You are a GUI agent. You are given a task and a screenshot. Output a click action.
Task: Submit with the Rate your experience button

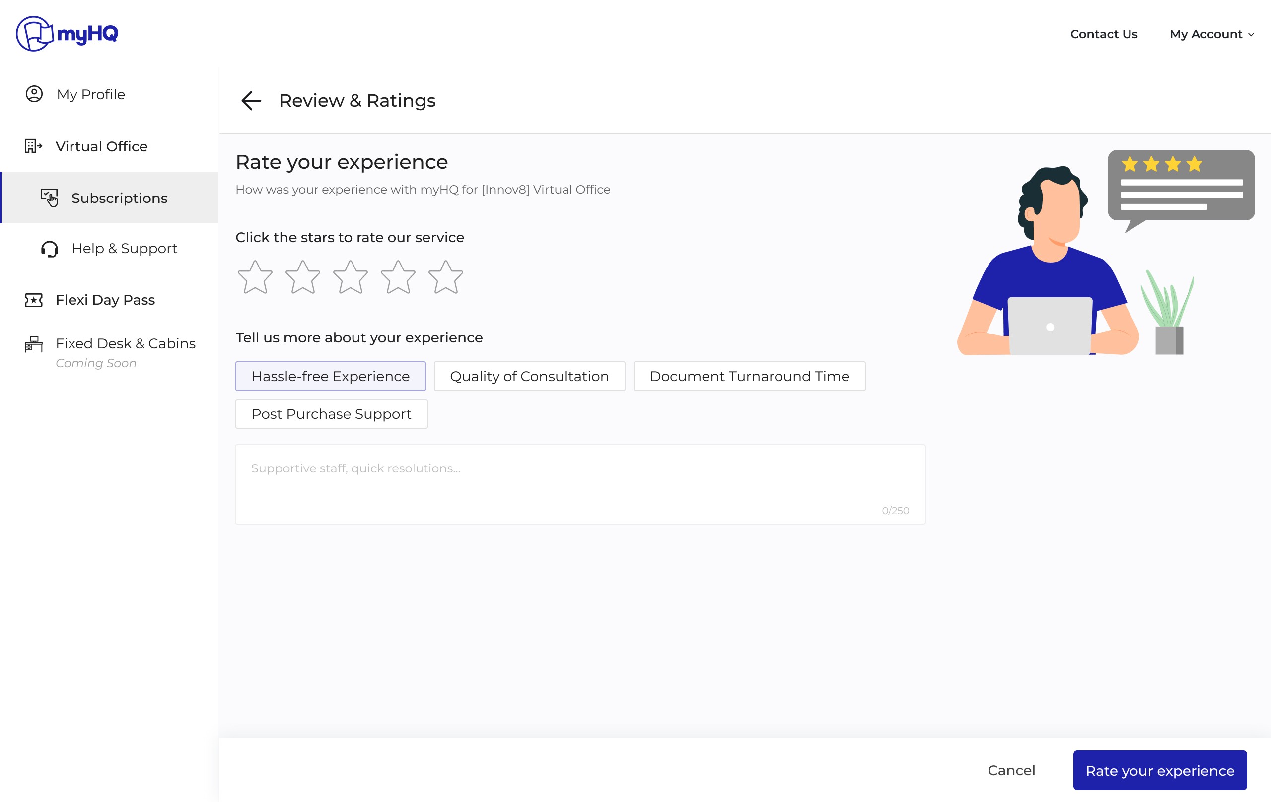pos(1160,770)
